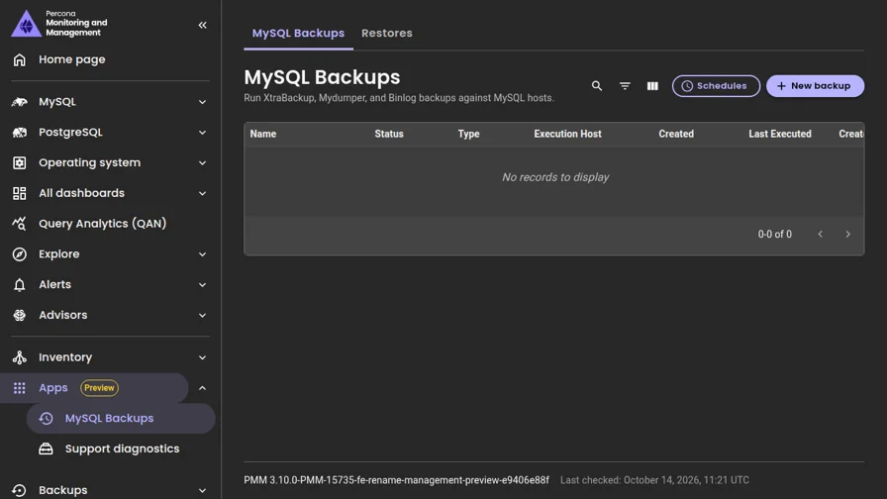Open the table filter icon

625,86
